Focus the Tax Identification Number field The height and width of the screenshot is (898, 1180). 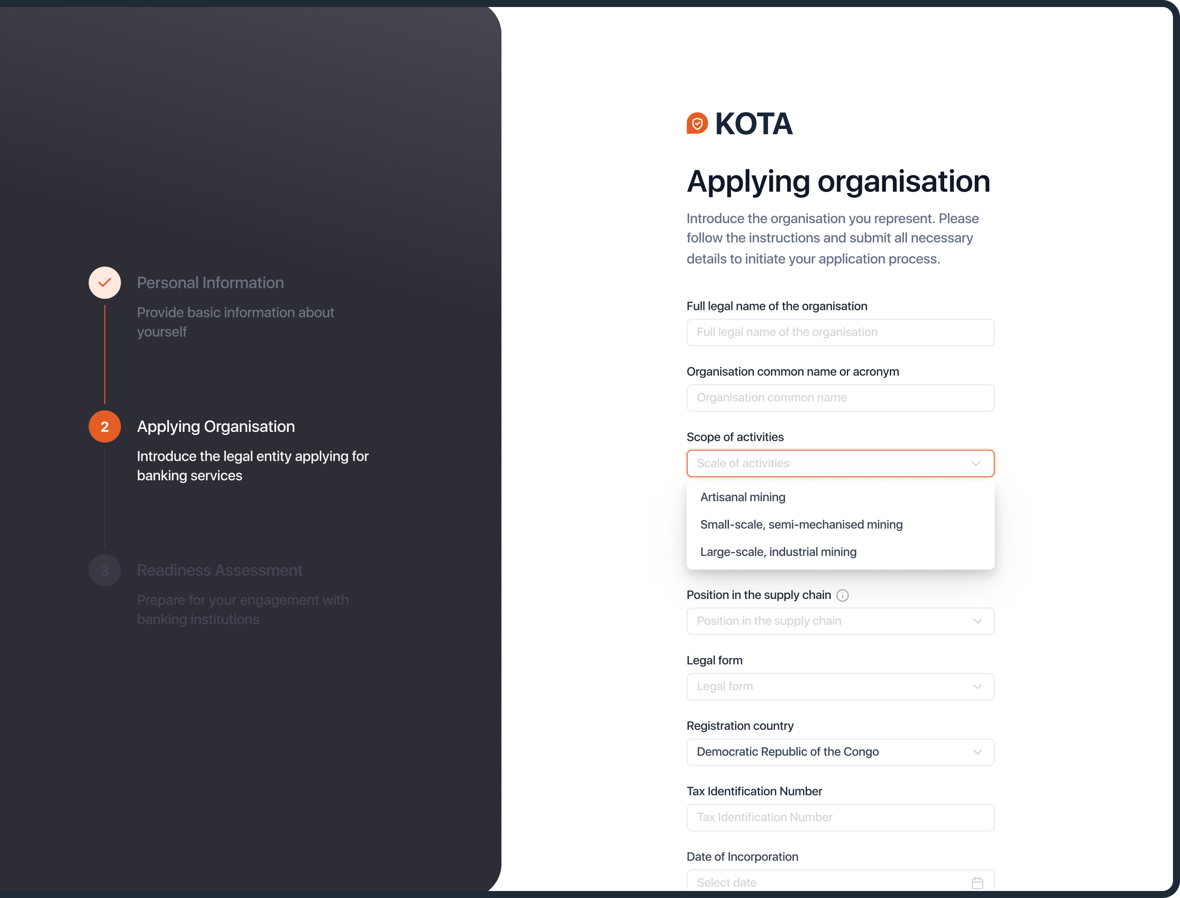pos(840,817)
